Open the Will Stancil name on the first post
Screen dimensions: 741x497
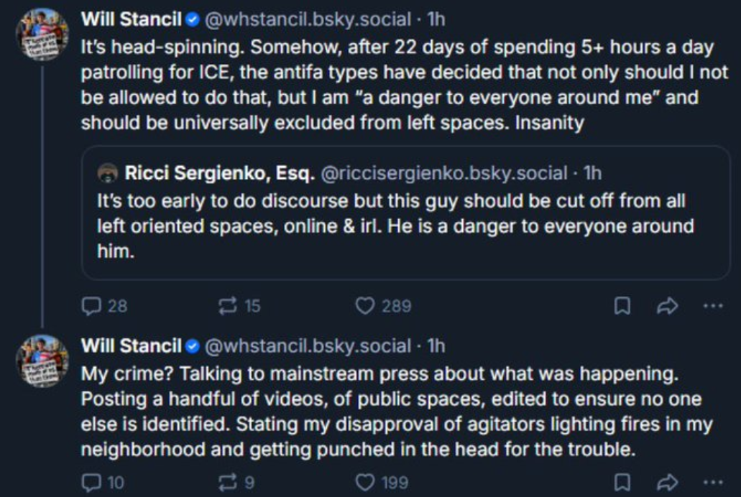tap(132, 19)
